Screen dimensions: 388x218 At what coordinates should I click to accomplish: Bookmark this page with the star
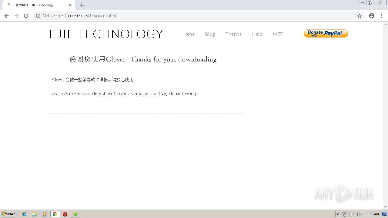pos(360,16)
